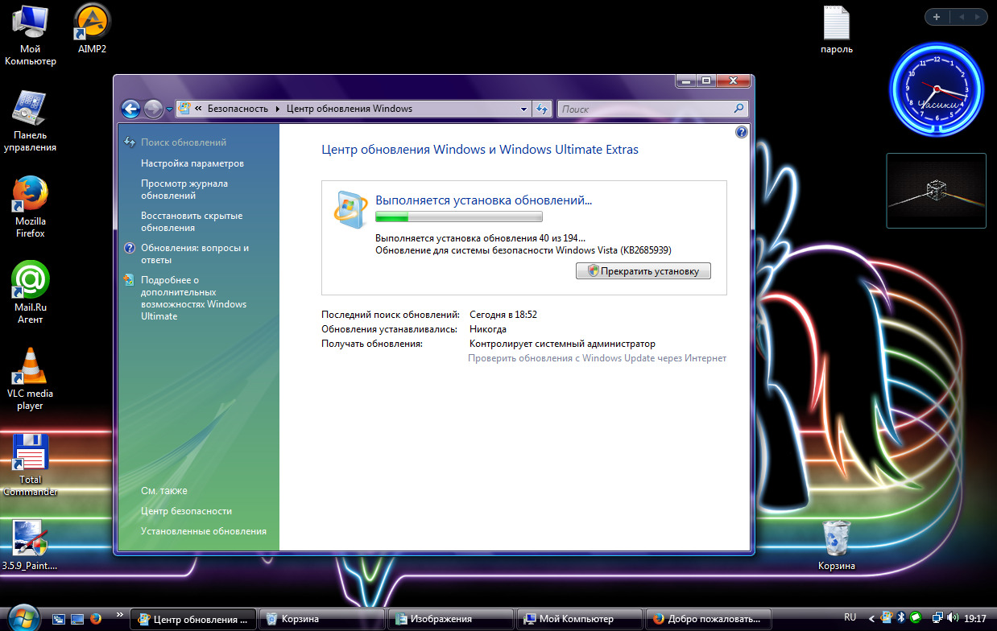Launch Firefox from Quick Launch bar
Screen dimensions: 997x631
tap(96, 619)
